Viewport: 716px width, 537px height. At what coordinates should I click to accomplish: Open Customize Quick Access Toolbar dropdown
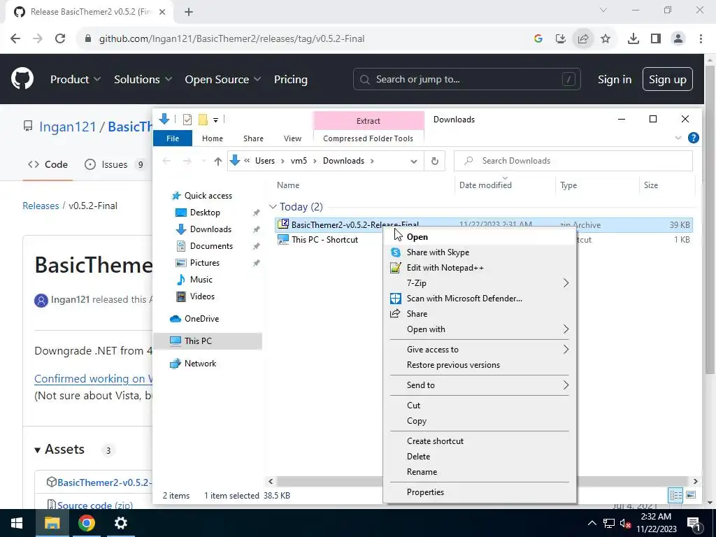(x=215, y=120)
